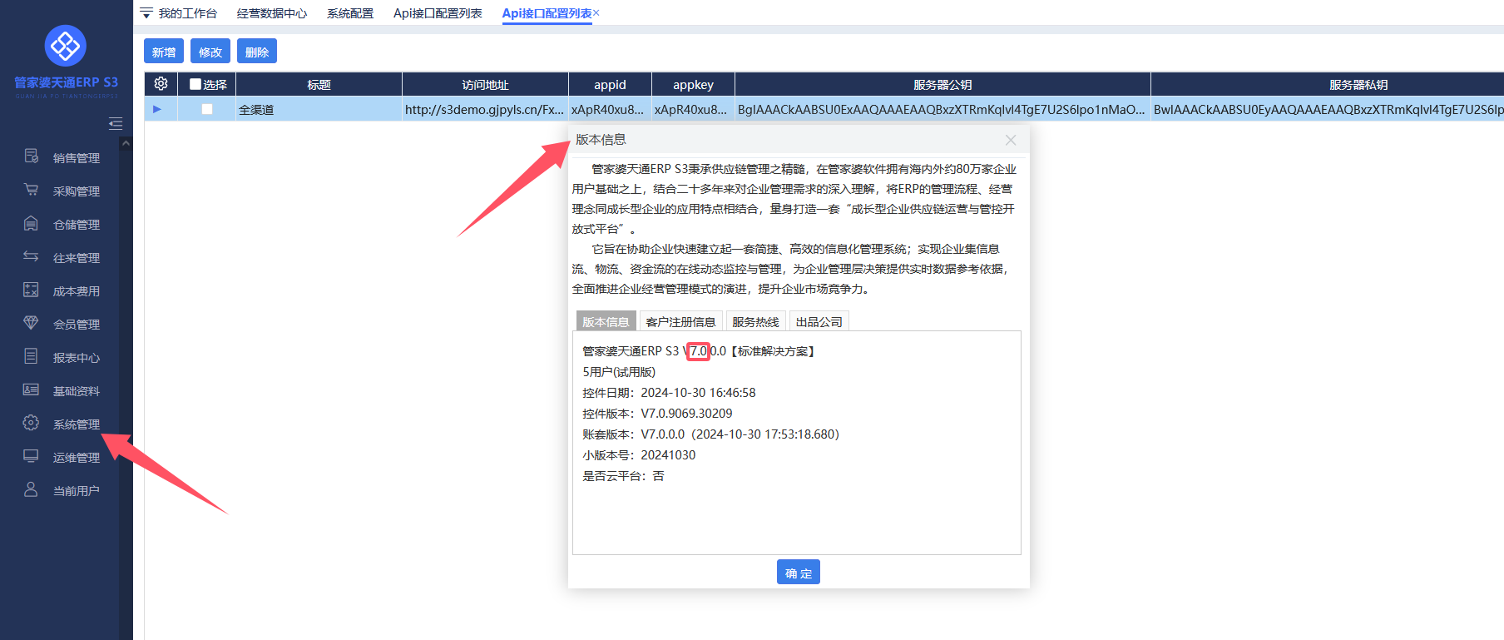Open the 系统配置 tab
1504x640 pixels.
(x=350, y=13)
